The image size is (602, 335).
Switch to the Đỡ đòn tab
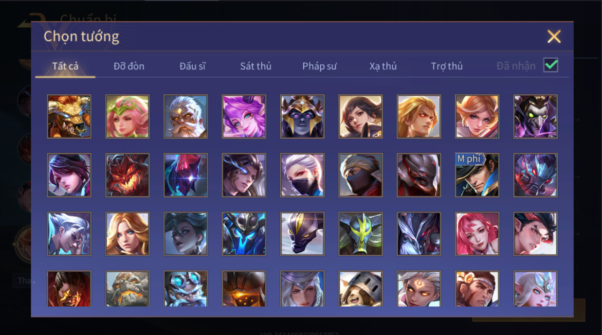tap(129, 66)
